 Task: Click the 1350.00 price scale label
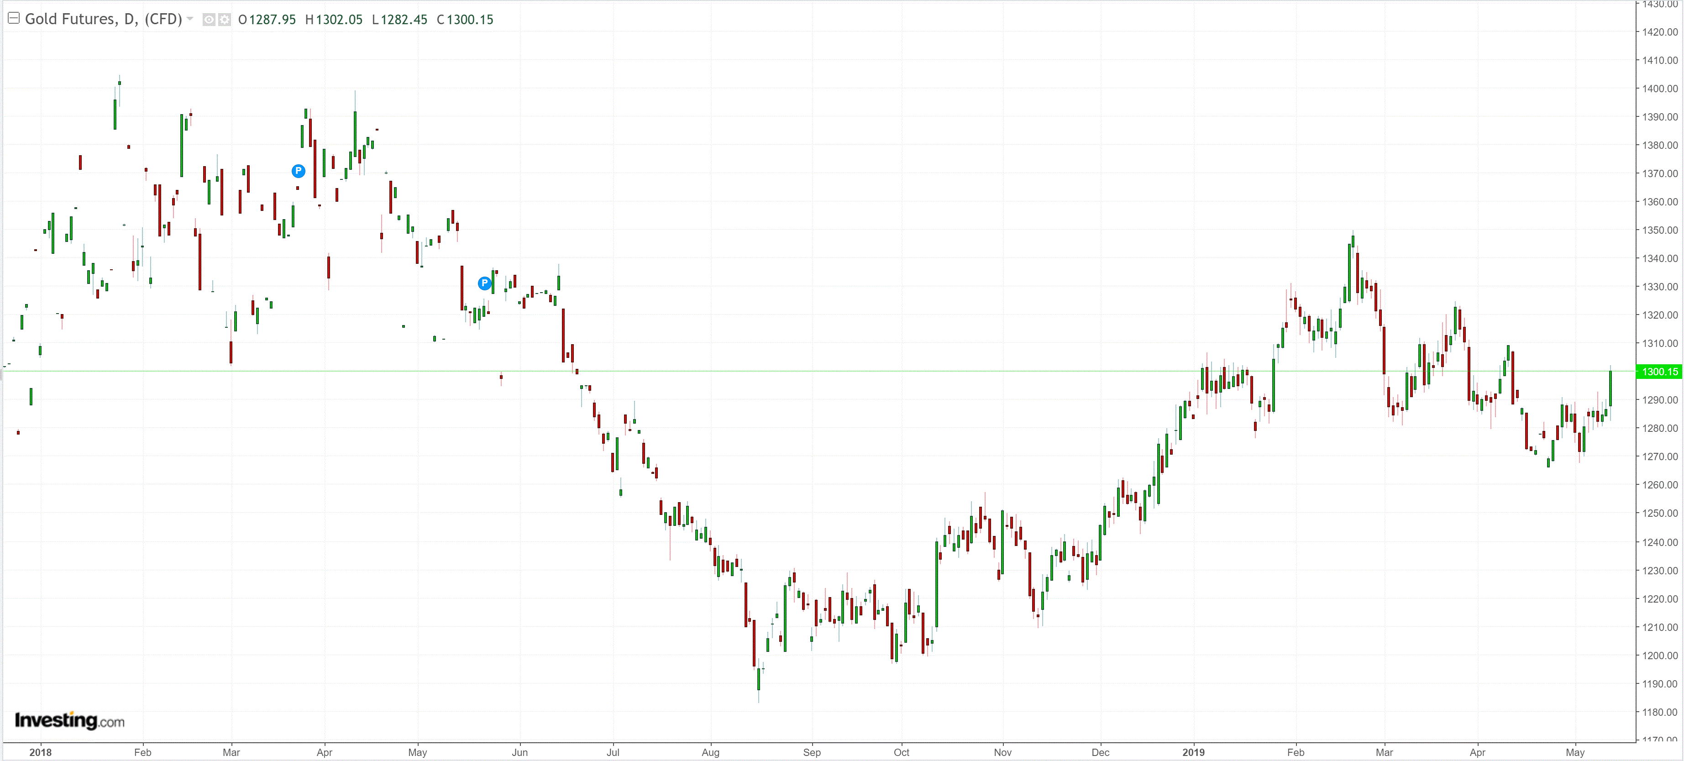point(1659,230)
